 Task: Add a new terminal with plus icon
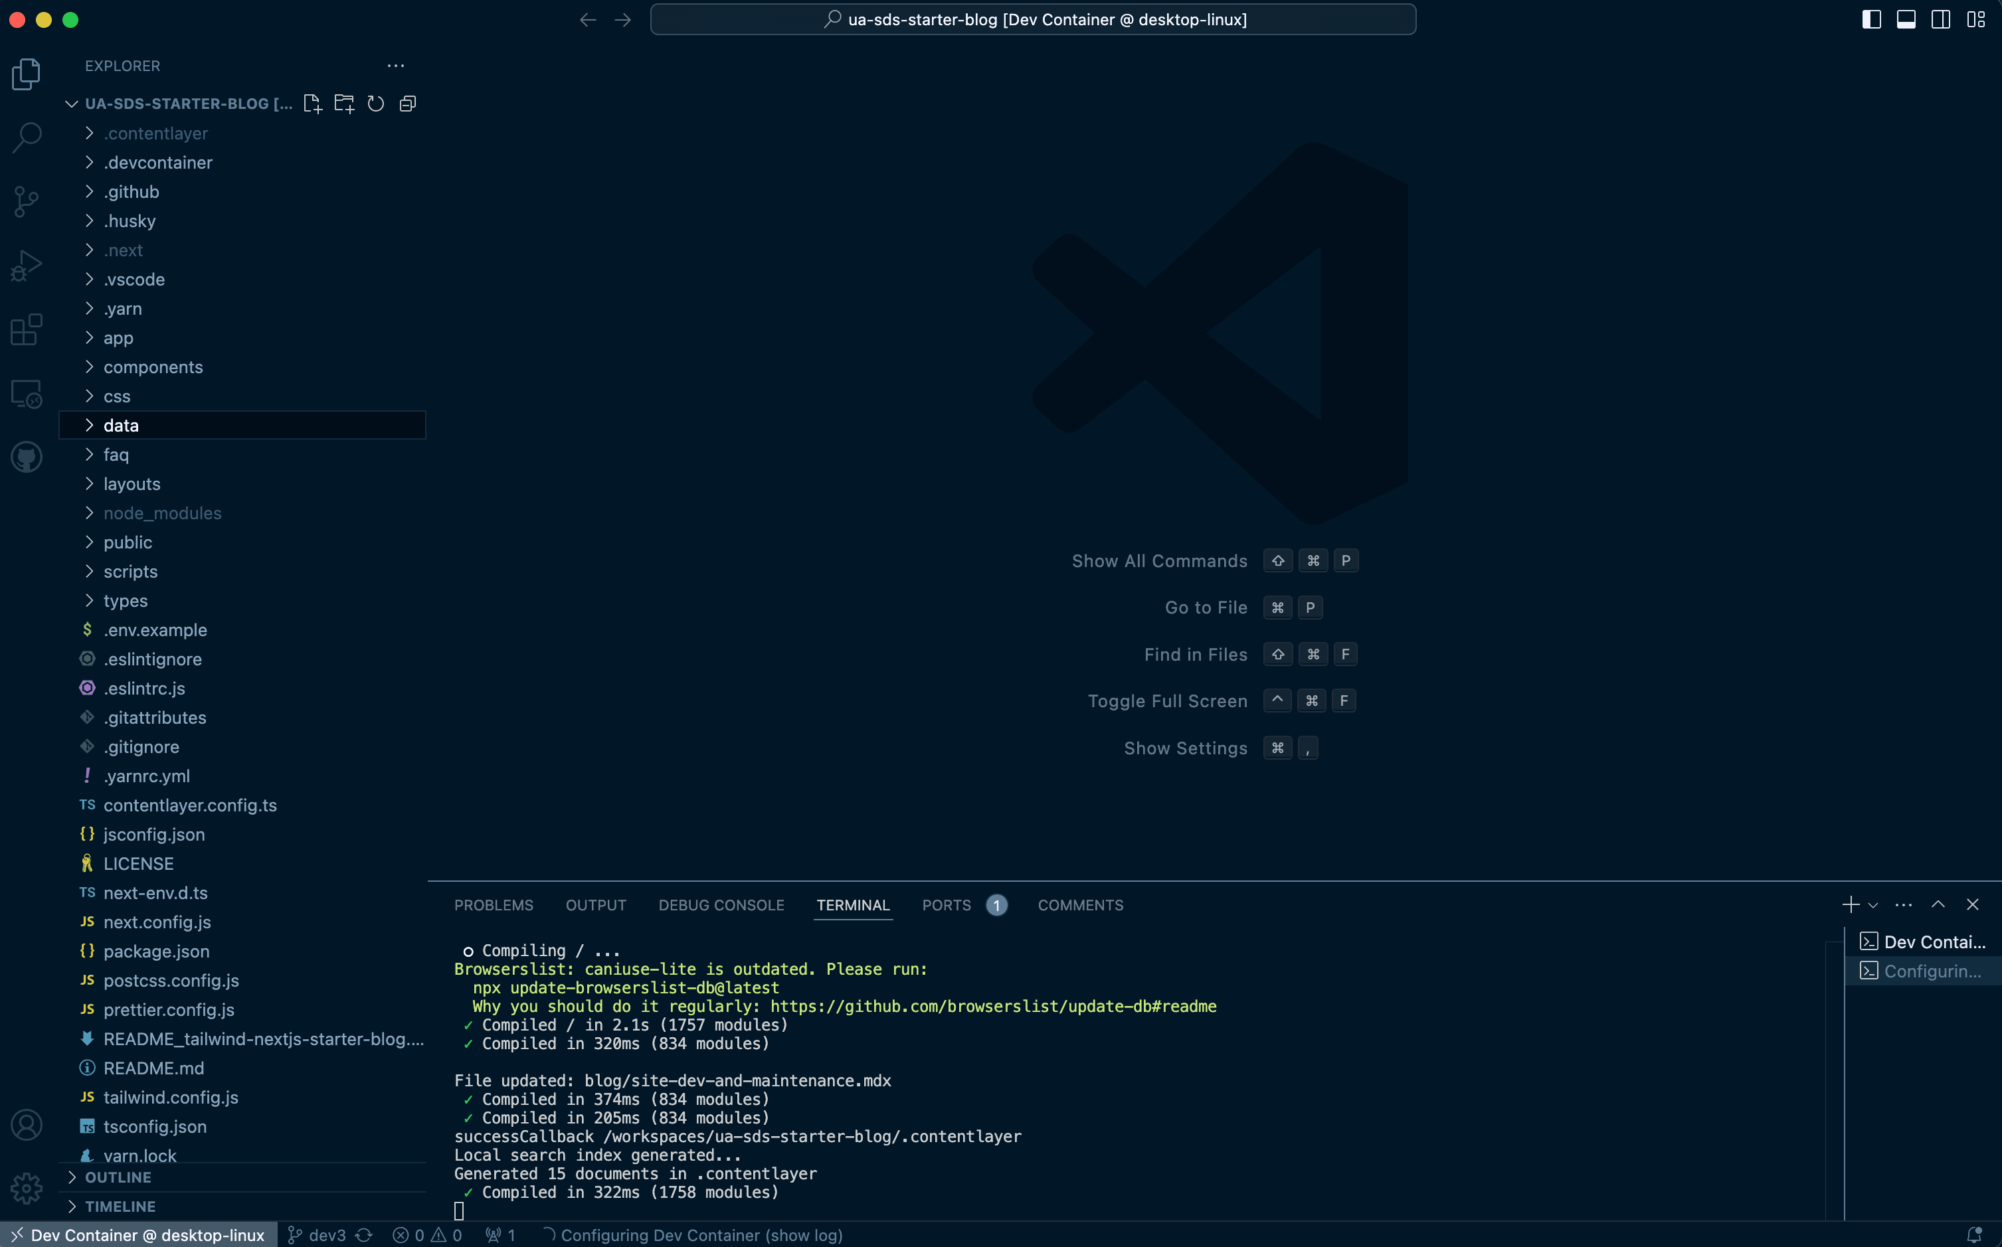click(1850, 905)
